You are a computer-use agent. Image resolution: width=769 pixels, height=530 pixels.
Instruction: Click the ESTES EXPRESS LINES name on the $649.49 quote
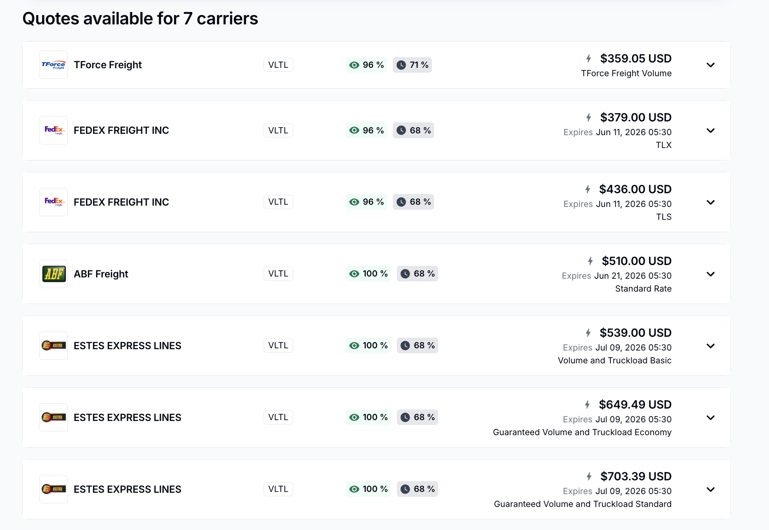point(128,417)
